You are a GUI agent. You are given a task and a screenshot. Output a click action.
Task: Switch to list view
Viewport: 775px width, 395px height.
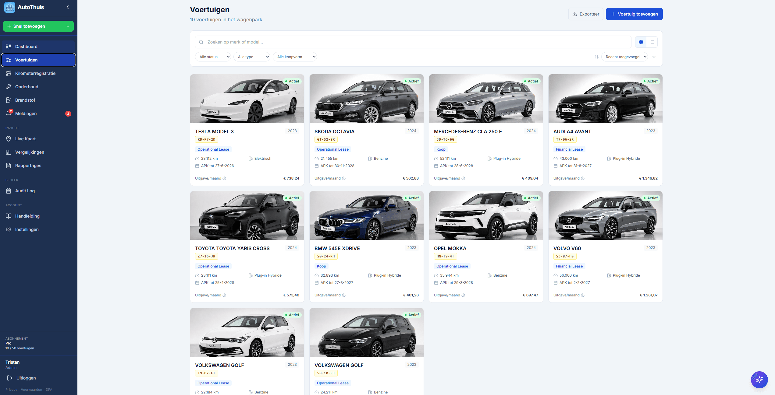652,42
